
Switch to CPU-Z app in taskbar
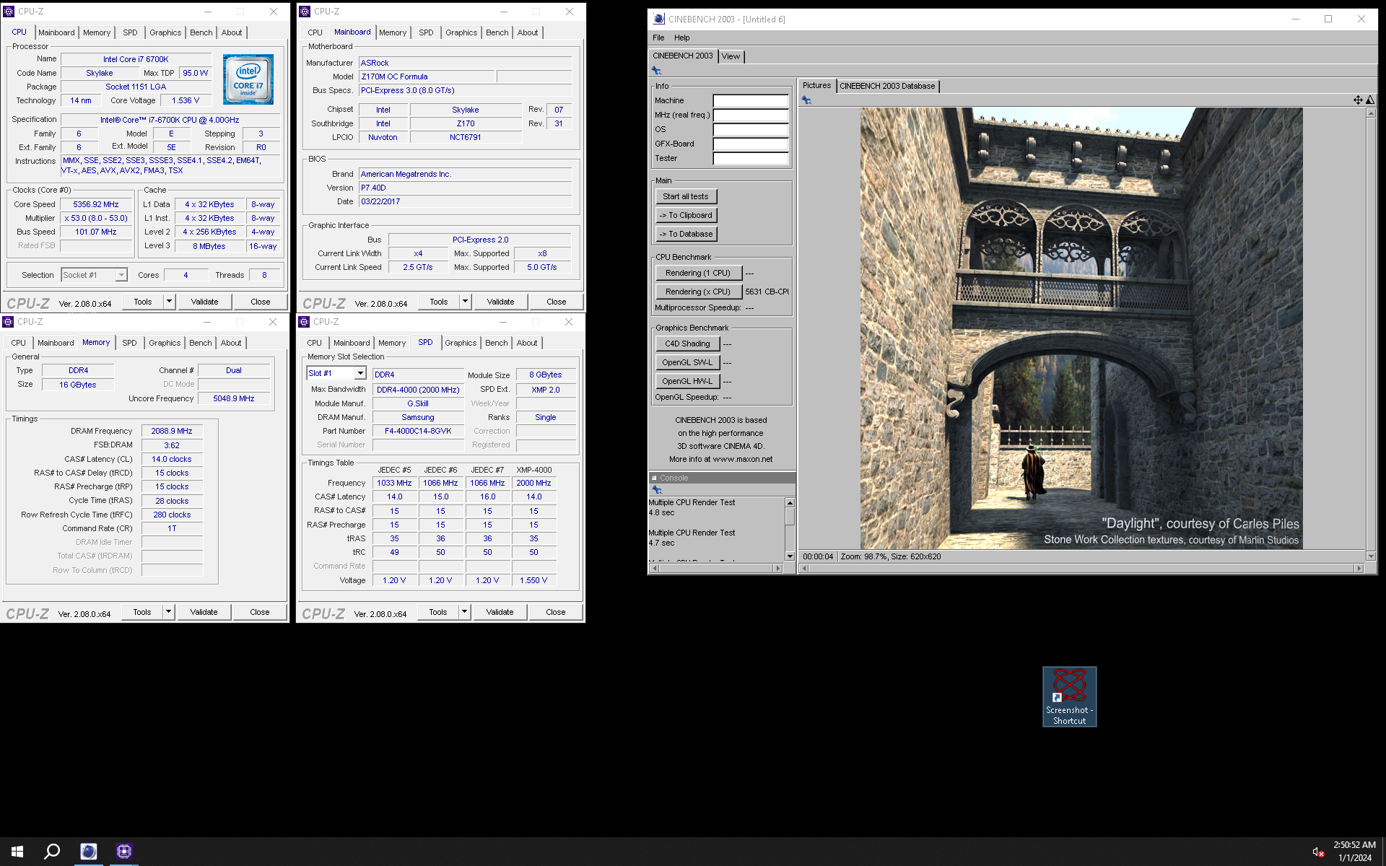(x=123, y=852)
